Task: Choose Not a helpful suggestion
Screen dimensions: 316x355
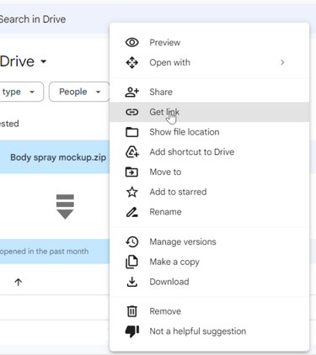Action: [x=209, y=331]
